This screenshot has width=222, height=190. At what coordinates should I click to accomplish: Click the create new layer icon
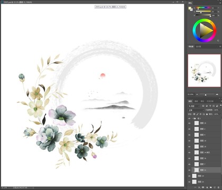pyautogui.click(x=215, y=187)
